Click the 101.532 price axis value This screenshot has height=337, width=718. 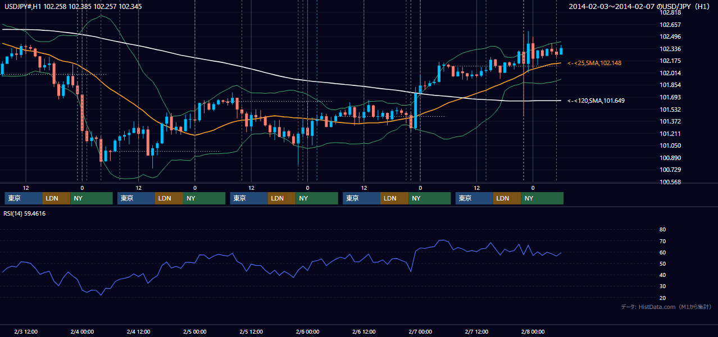[x=670, y=110]
